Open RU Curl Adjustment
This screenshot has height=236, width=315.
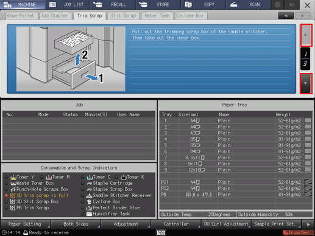point(226,224)
